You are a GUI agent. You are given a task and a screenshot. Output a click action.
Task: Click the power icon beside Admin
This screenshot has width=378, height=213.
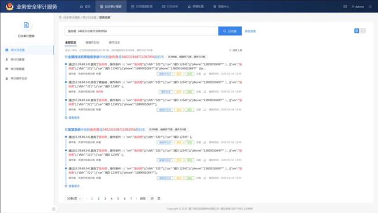(x=370, y=7)
